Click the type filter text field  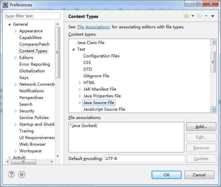tap(32, 16)
